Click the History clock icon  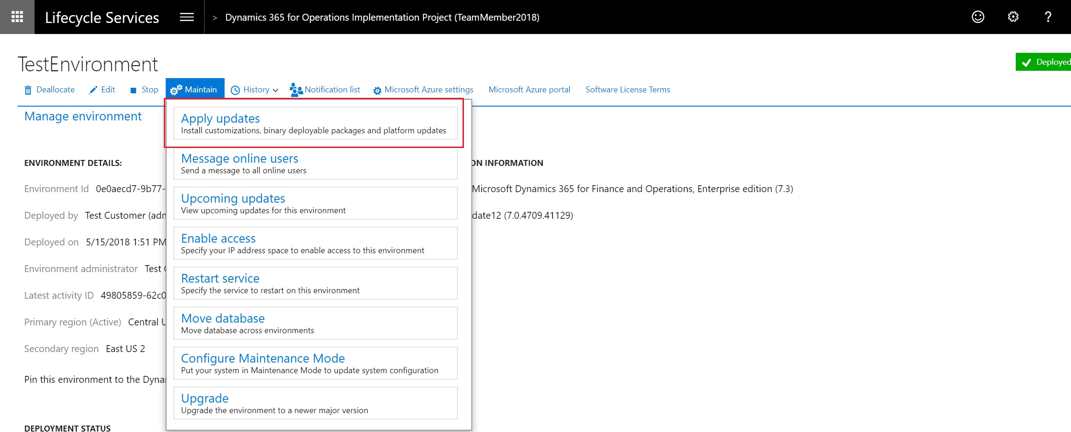(236, 90)
